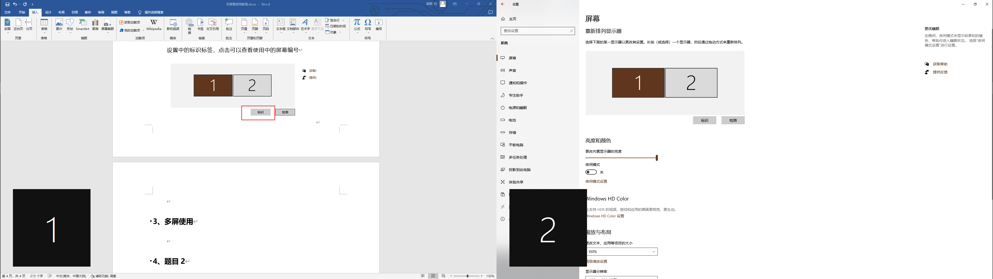The image size is (993, 279).
Task: Click the Give feedback (提供反馈) link
Action: click(940, 72)
